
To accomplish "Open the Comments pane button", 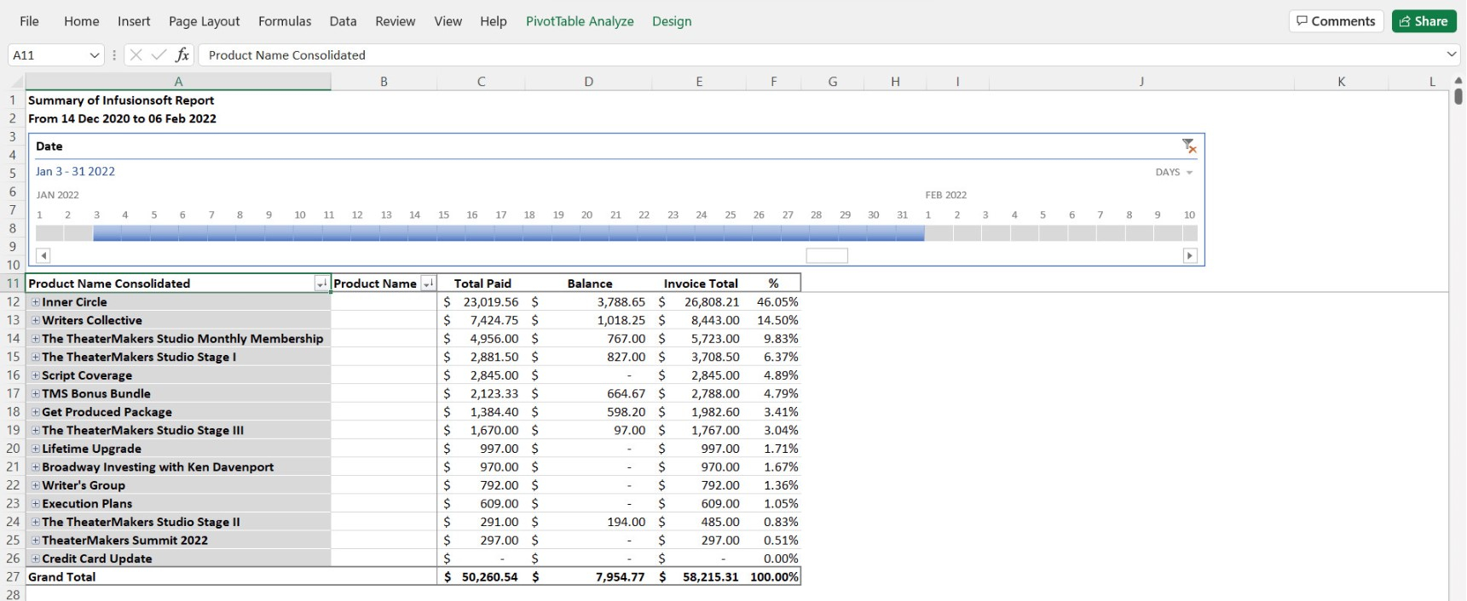I will tap(1336, 21).
